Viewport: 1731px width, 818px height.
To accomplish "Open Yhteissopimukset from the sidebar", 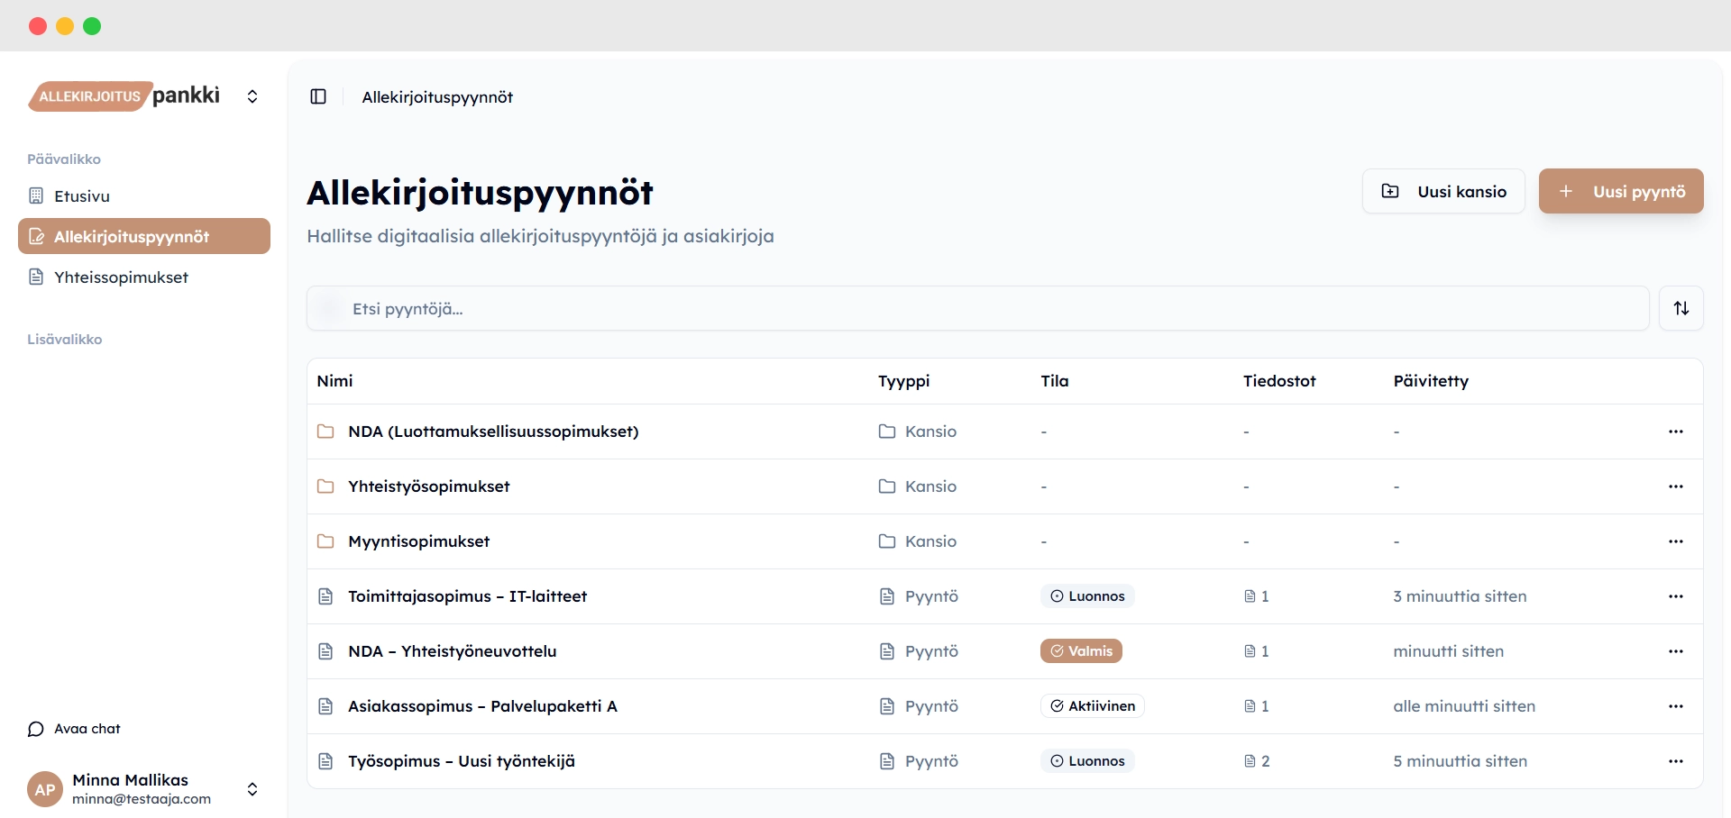I will pos(121,277).
